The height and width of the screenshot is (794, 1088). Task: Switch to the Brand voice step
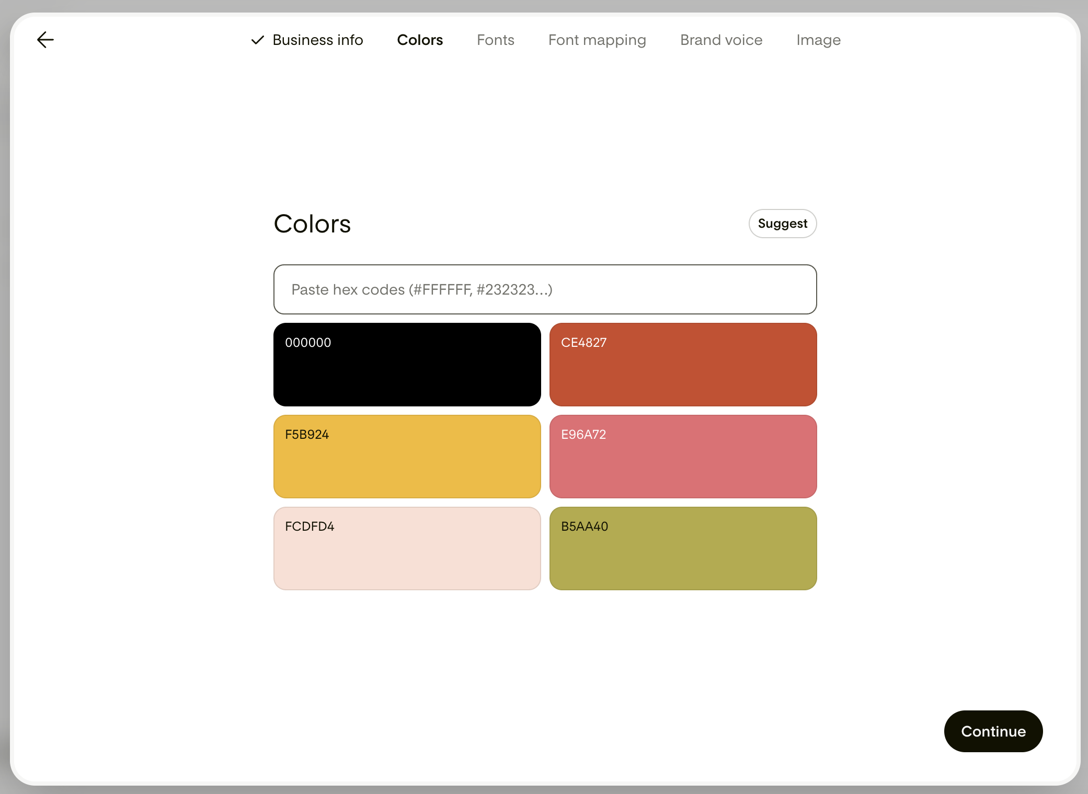click(721, 40)
